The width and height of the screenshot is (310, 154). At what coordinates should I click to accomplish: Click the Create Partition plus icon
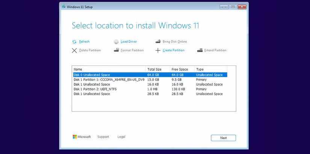[158, 50]
